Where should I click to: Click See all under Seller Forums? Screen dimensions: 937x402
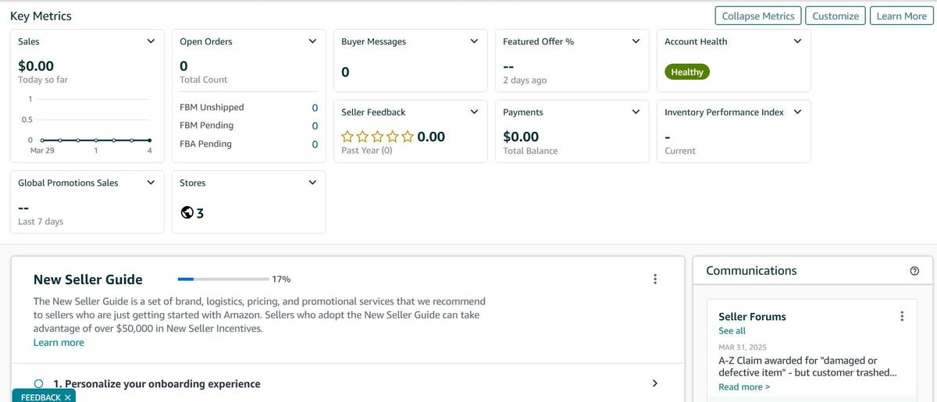732,331
